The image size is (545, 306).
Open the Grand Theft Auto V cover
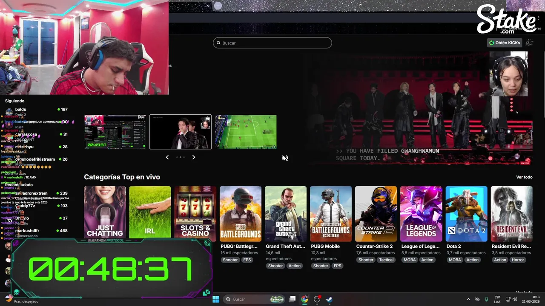pyautogui.click(x=286, y=214)
